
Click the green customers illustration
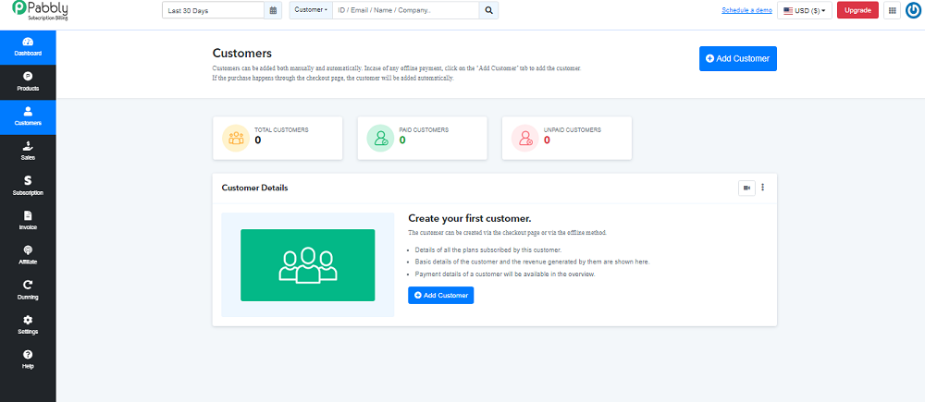tap(307, 265)
